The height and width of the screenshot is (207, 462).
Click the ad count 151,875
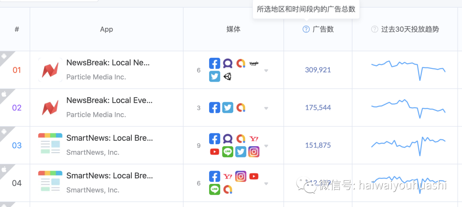point(318,145)
